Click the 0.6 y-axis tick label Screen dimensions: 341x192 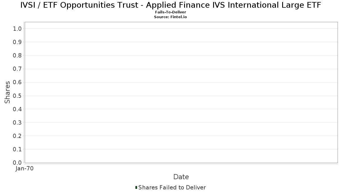point(17,82)
